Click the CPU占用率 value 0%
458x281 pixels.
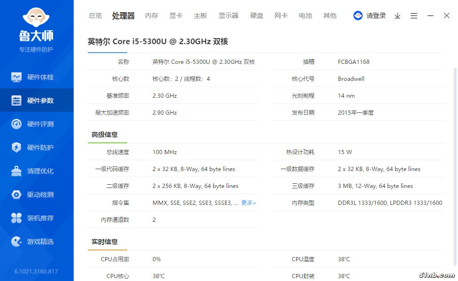pyautogui.click(x=157, y=259)
